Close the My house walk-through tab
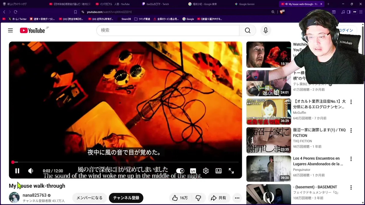Viewport: 365px width, 205px height. [x=321, y=4]
